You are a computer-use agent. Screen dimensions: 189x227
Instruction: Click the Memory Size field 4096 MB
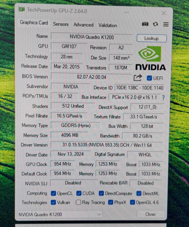click(x=70, y=135)
